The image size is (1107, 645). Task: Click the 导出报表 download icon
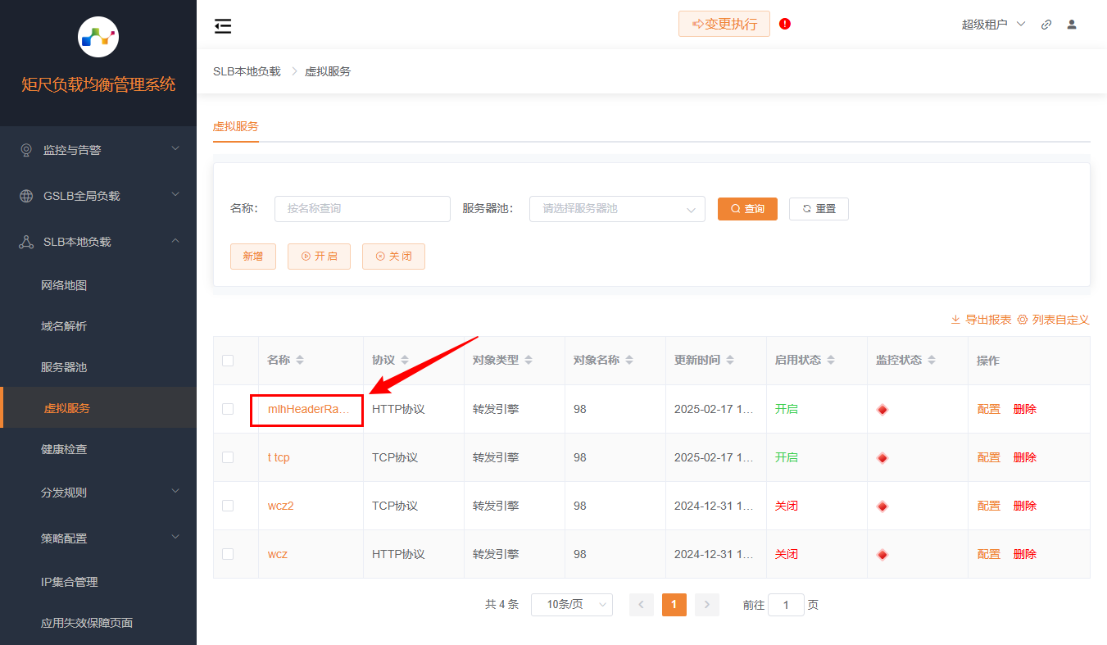click(x=955, y=320)
